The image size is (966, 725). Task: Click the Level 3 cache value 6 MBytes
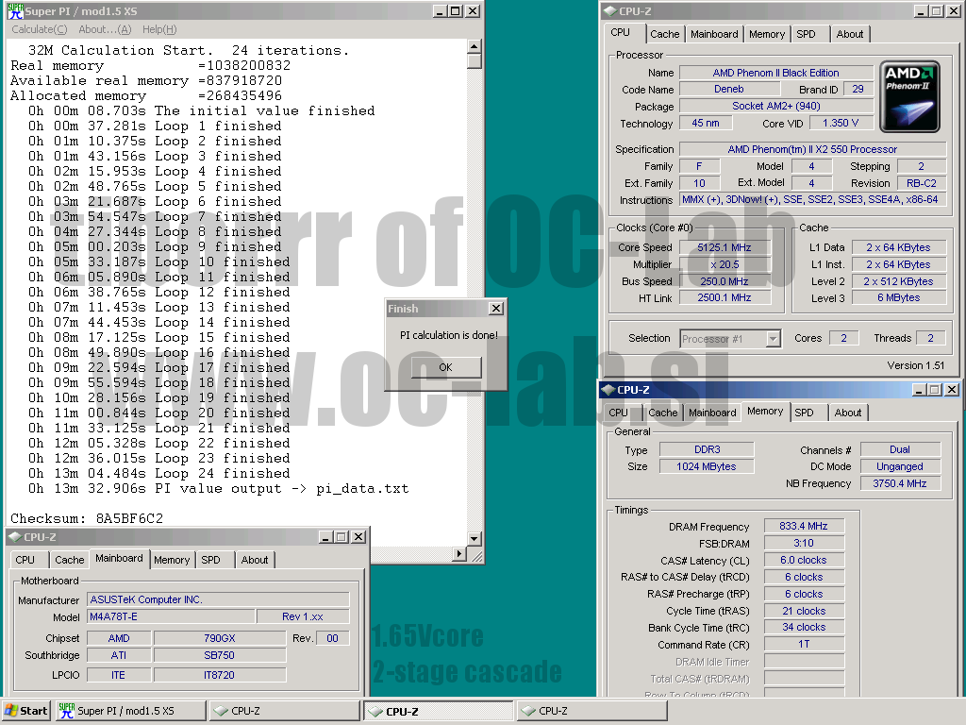899,297
